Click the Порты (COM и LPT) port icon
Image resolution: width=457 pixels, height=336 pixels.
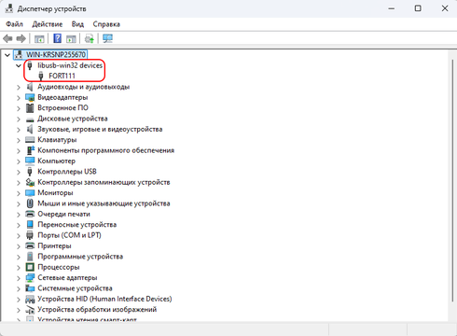(30, 235)
